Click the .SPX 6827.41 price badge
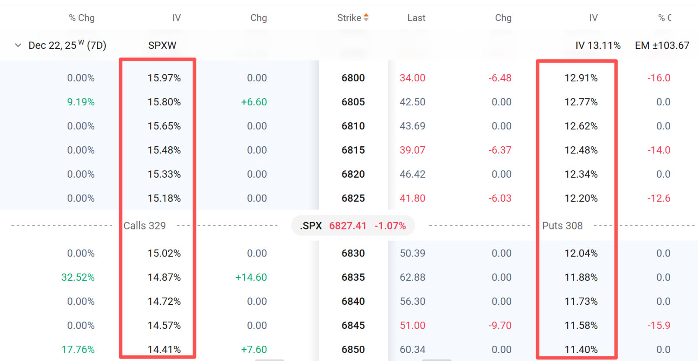698x361 pixels. [x=353, y=226]
